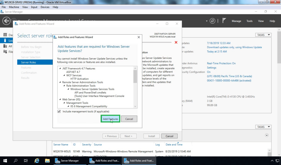Image resolution: width=281 pixels, height=165 pixels.
Task: Select User Interface Management Console entry
Action: (x=99, y=96)
